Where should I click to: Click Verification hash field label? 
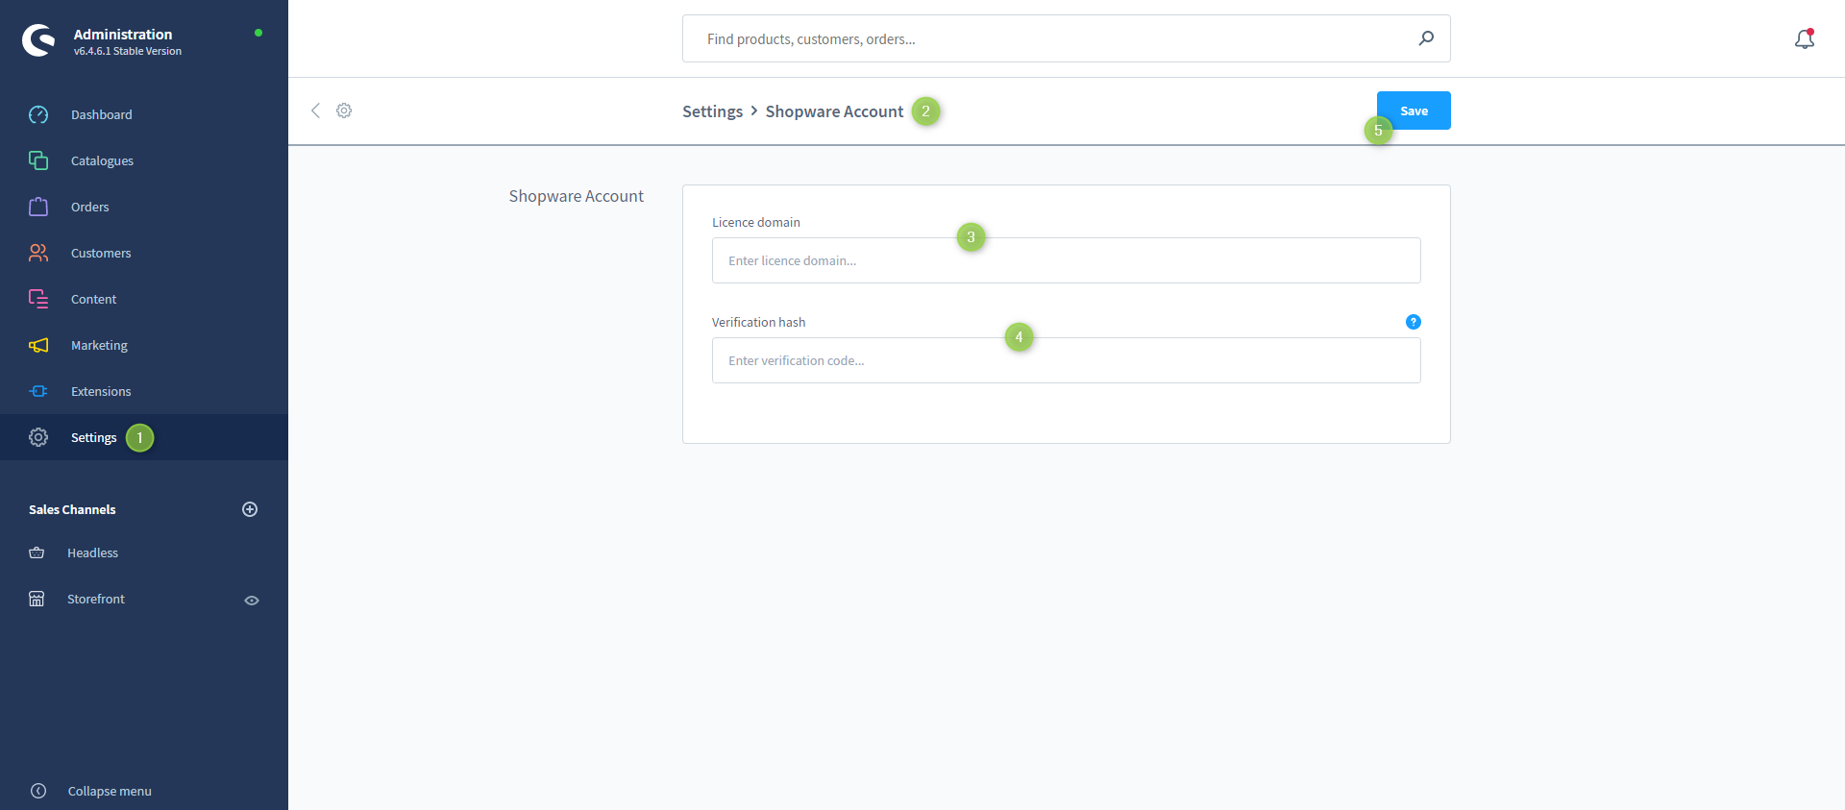759,322
